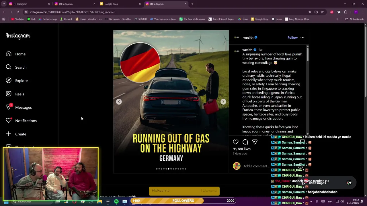Click the caption scrollbar thumb
367x206 pixels.
pyautogui.click(x=308, y=54)
